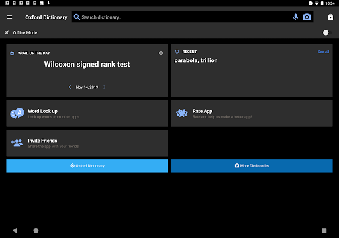Tap the Android back navigation button
This screenshot has width=339, height=238.
(x=15, y=231)
